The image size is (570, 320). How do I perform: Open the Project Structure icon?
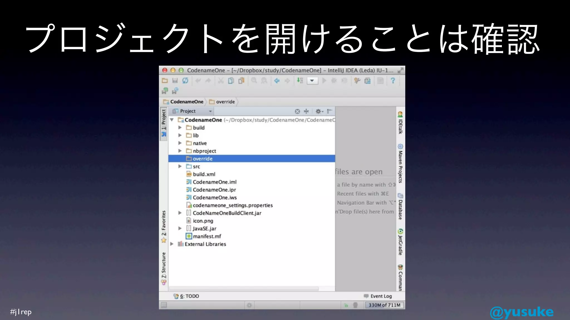(367, 81)
